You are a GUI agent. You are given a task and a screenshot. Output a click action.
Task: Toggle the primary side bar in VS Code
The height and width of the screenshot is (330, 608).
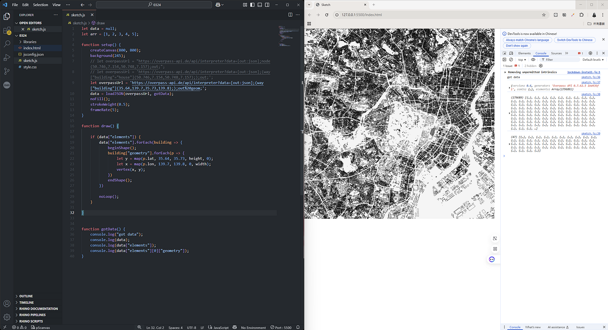coord(252,5)
